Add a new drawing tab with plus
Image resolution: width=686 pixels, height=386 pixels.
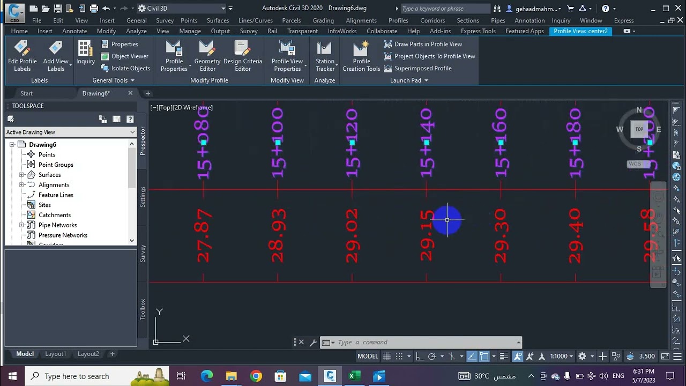point(148,93)
